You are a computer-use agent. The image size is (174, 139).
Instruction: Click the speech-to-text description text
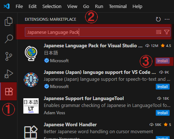[107, 79]
